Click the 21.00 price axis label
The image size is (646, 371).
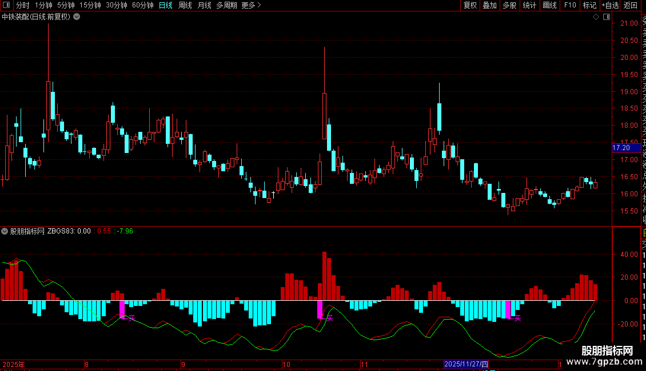[629, 23]
